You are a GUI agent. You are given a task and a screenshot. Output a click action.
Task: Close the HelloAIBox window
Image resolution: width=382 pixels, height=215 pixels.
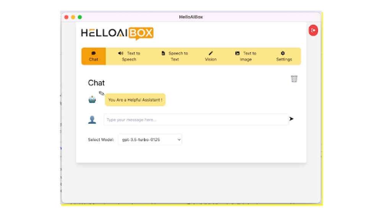(66, 17)
